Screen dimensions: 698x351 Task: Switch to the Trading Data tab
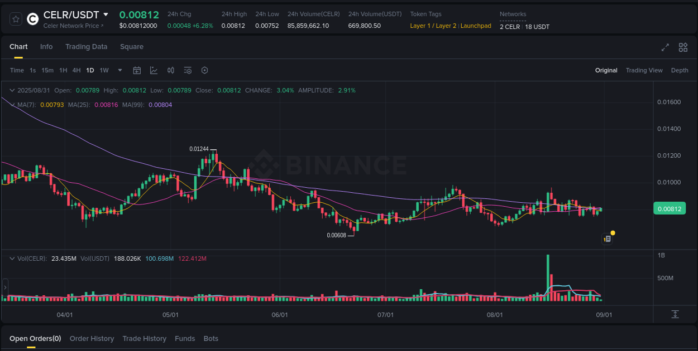click(86, 47)
